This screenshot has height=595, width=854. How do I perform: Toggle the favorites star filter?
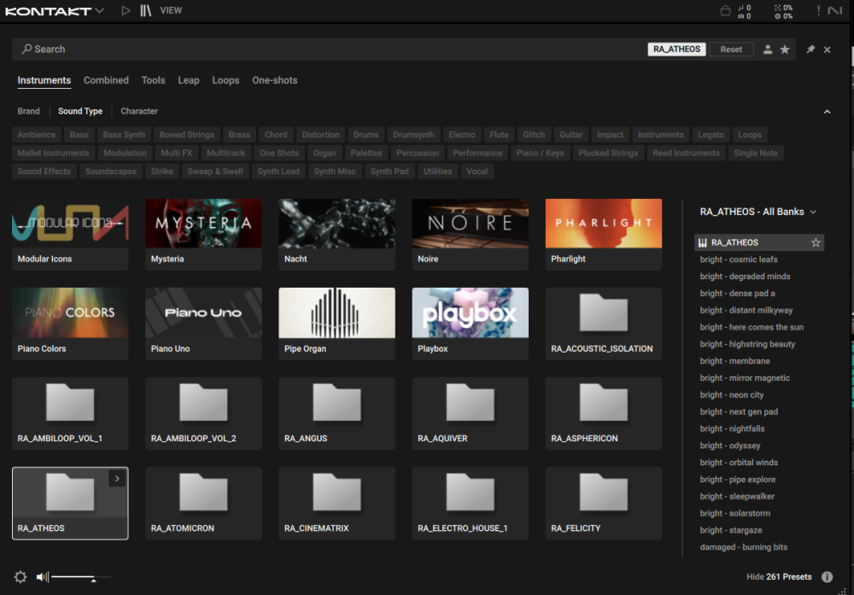pos(785,50)
